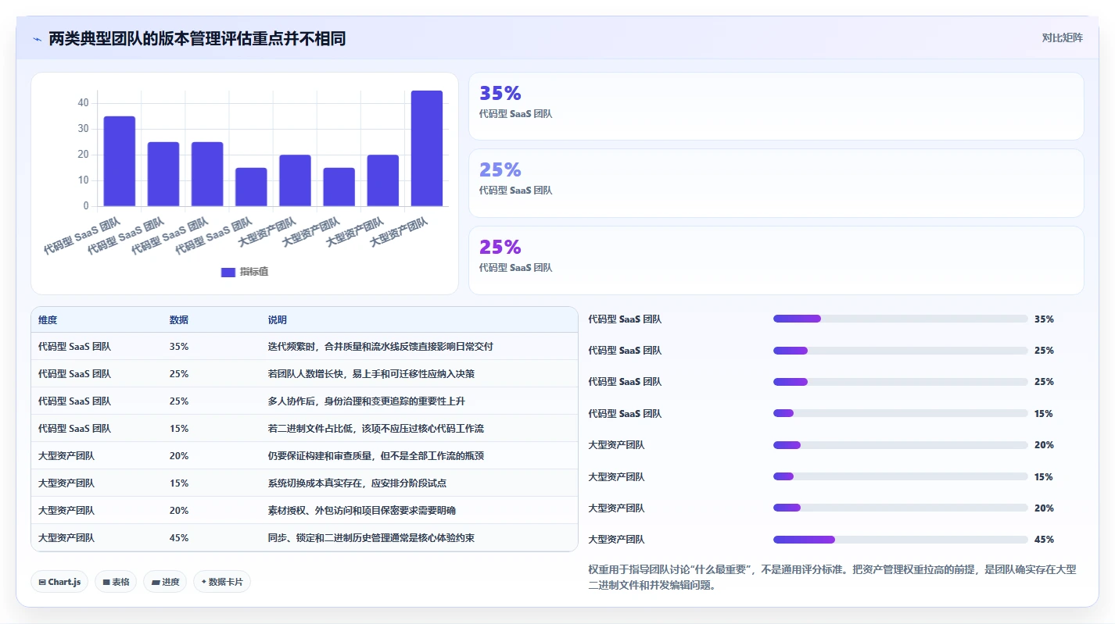Click the 35% label beside the first progress bar

point(1044,319)
